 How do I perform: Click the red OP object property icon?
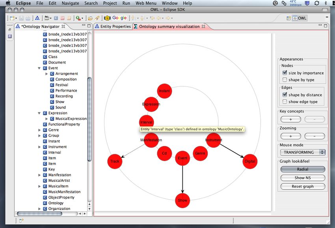point(62,18)
